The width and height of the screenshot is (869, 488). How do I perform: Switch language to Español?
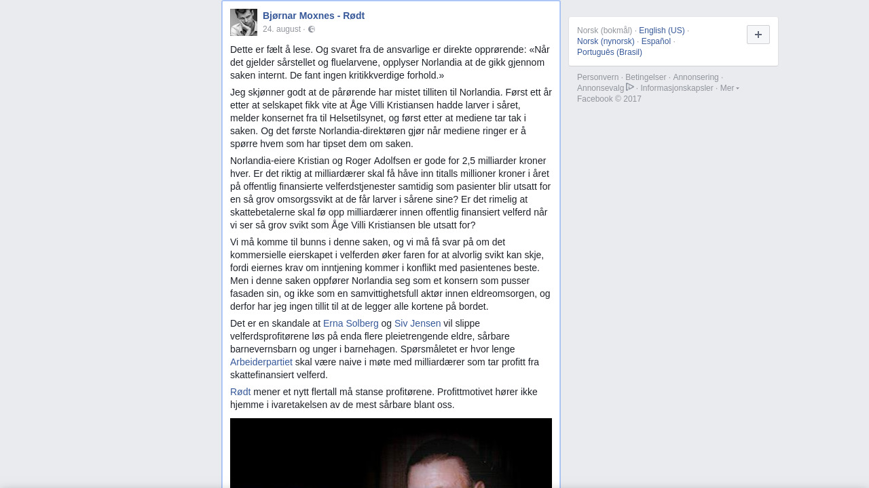(656, 41)
